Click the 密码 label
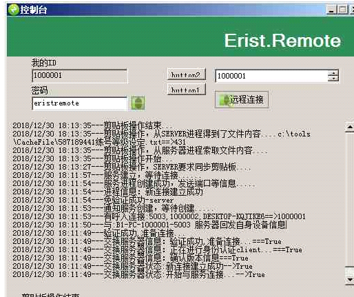 click(39, 90)
